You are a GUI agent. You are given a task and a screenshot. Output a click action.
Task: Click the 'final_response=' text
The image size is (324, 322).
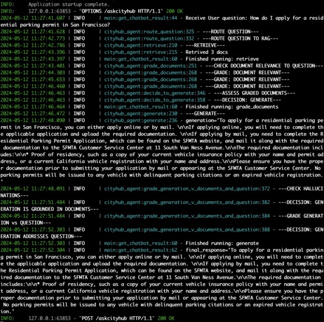point(207,250)
